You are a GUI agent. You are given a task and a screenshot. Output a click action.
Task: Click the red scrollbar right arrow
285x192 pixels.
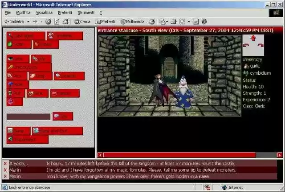tap(280, 155)
